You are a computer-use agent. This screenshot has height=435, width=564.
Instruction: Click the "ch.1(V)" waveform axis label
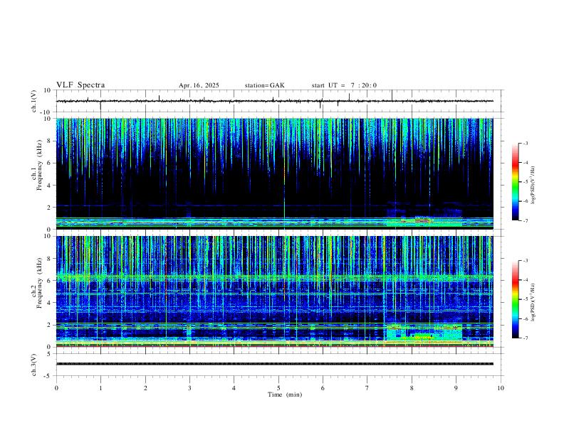pos(34,101)
